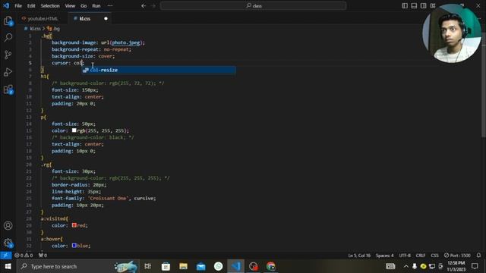This screenshot has height=273, width=486.
Task: Change encoding via UTF-8 status item
Action: pyautogui.click(x=405, y=256)
